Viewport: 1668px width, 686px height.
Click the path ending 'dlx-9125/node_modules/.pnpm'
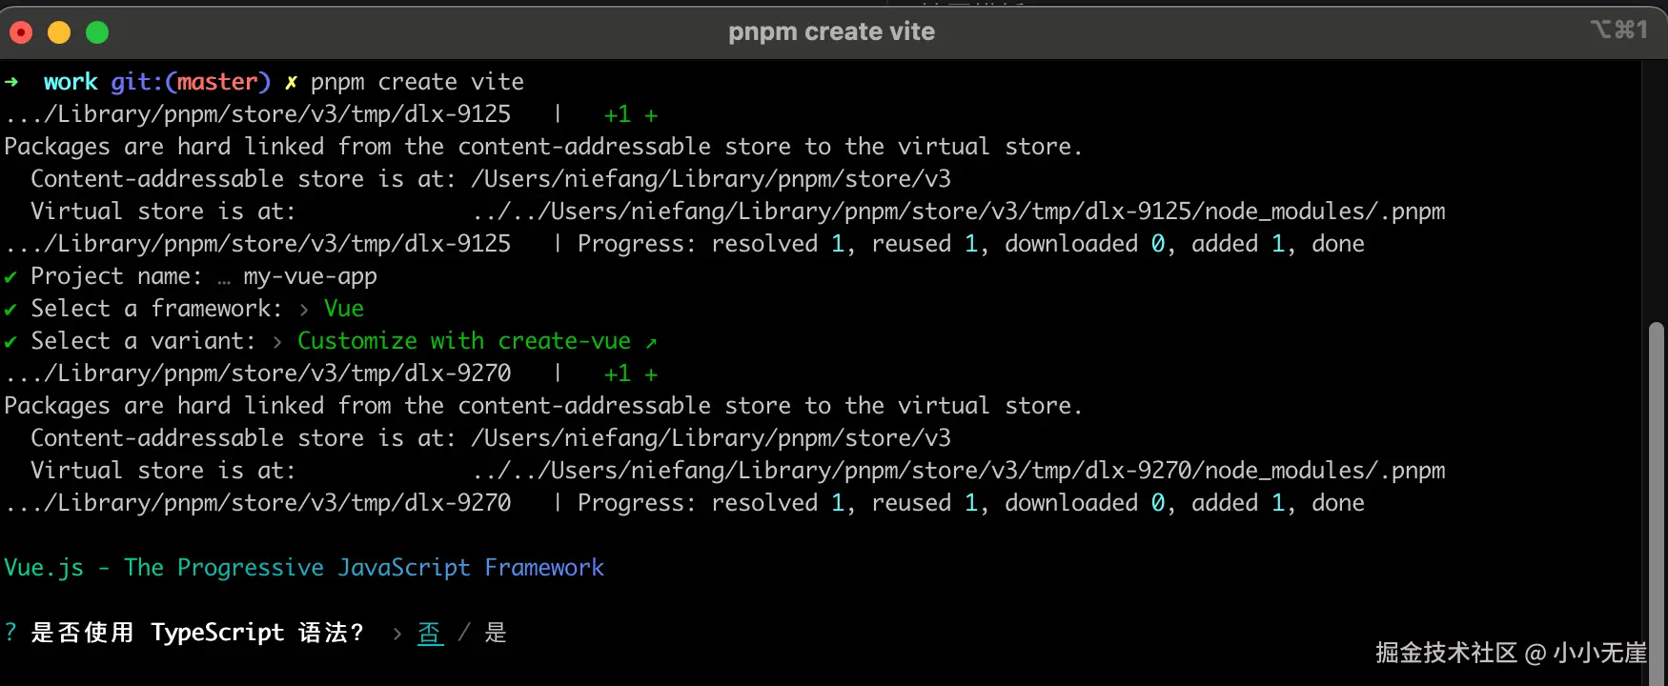click(x=959, y=212)
